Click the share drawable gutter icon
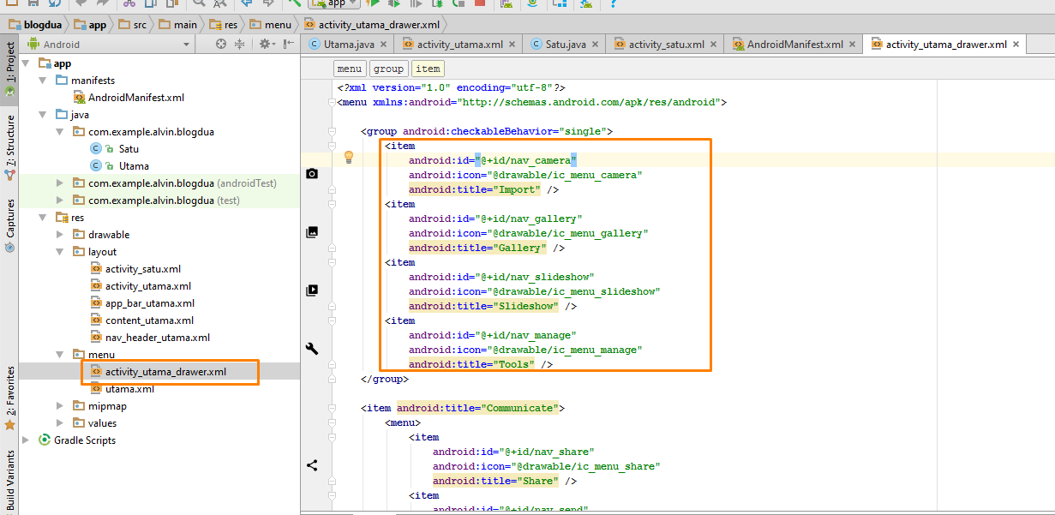 312,465
